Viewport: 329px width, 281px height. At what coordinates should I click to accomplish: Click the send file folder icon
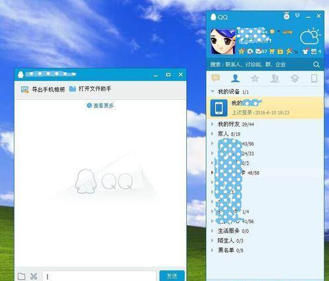pos(21,276)
